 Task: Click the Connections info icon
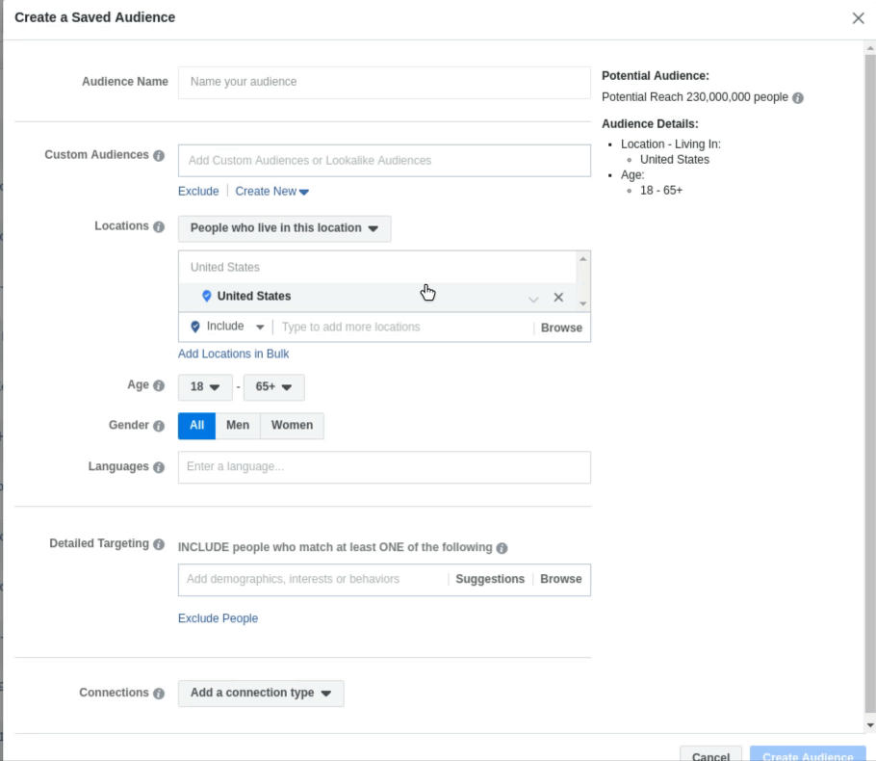coord(159,694)
